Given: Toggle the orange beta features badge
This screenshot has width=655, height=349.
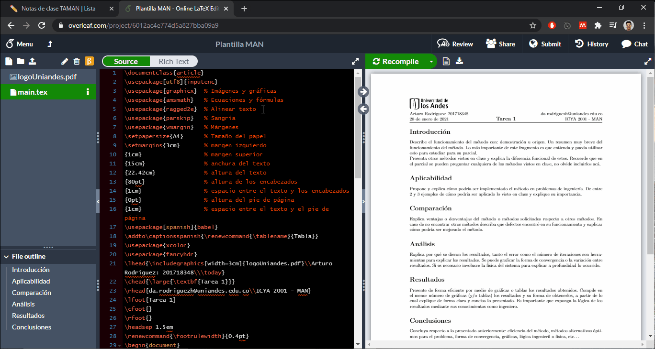Looking at the screenshot, I should [x=89, y=61].
